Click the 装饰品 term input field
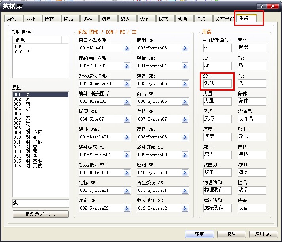This screenshot has width=282, height=242. (x=252, y=119)
